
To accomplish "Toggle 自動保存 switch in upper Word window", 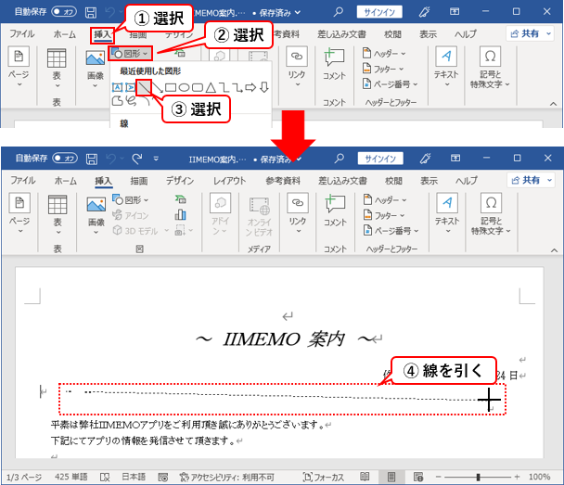I will click(x=64, y=12).
